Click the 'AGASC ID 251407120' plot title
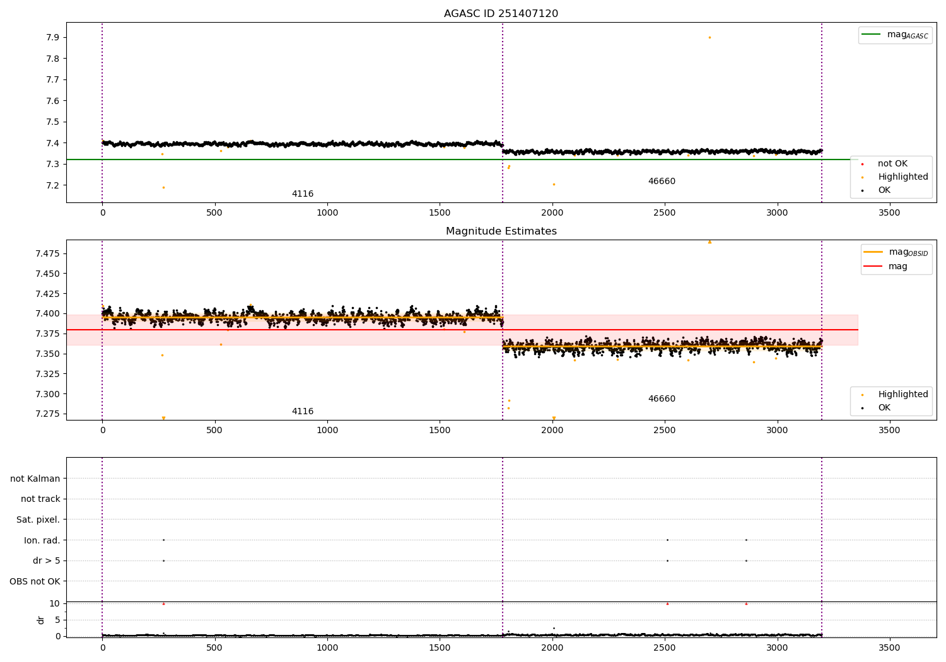The image size is (946, 662). (501, 14)
